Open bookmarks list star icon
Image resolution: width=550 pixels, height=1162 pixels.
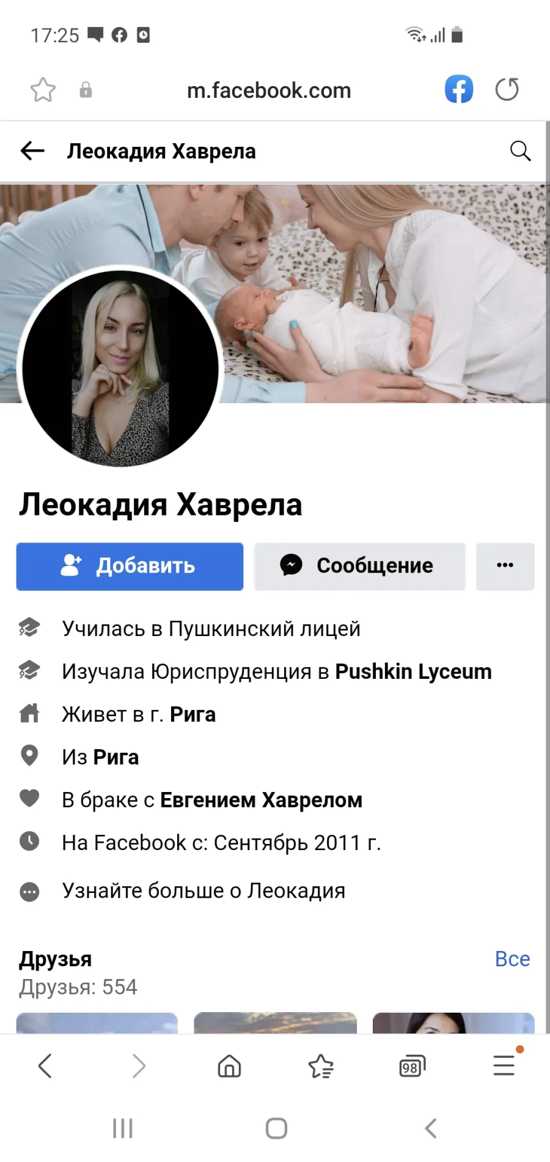321,1066
